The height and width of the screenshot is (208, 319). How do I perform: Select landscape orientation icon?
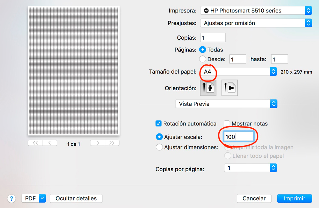click(230, 88)
